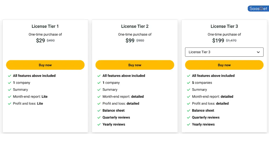This screenshot has width=269, height=151.
Task: Click checkmark beside Tier 2 Quarterly reviews
Action: [x=99, y=117]
